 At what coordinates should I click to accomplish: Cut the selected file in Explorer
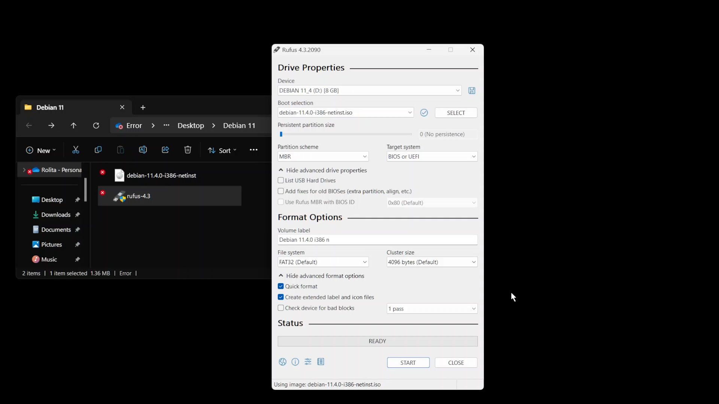(76, 150)
